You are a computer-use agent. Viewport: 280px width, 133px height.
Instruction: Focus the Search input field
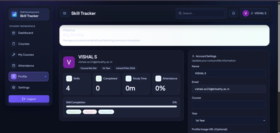tap(204, 13)
